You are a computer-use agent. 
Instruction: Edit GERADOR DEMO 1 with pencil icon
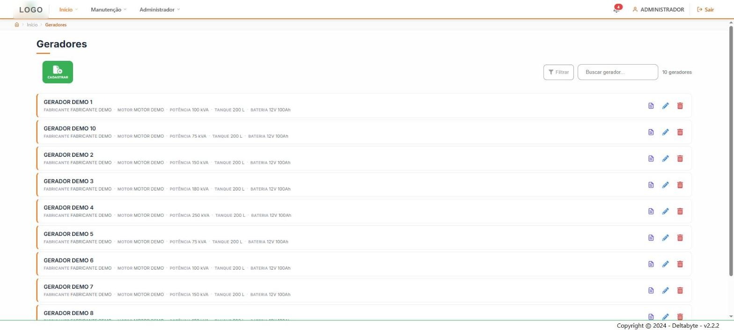tap(665, 106)
